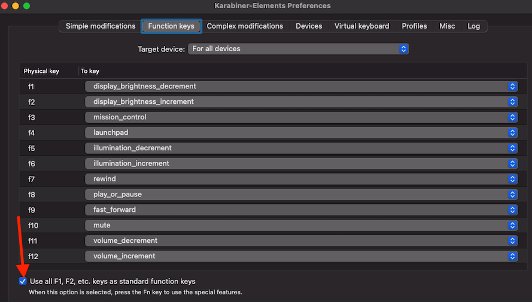
Task: Select the Function keys tab
Action: (171, 26)
